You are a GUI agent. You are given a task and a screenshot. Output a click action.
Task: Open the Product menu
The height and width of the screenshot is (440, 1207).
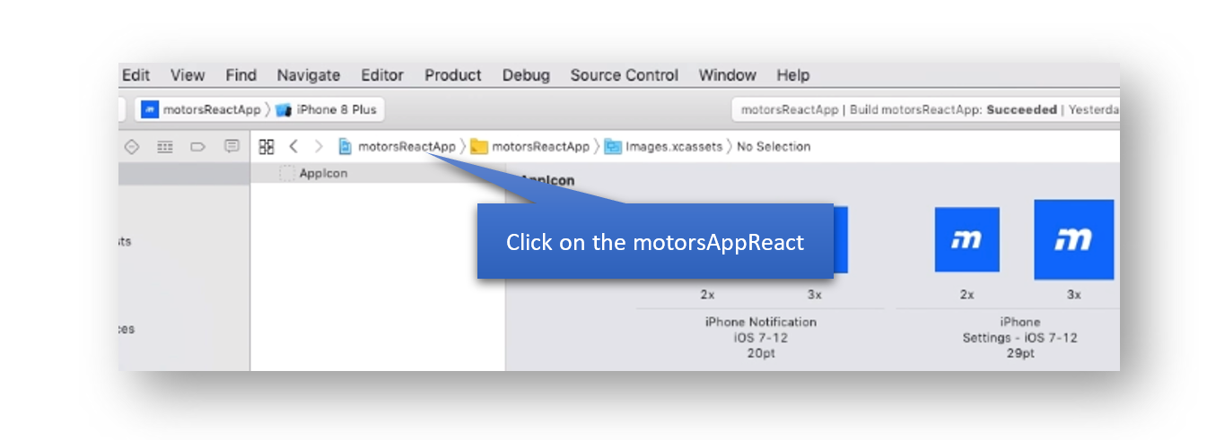tap(453, 75)
